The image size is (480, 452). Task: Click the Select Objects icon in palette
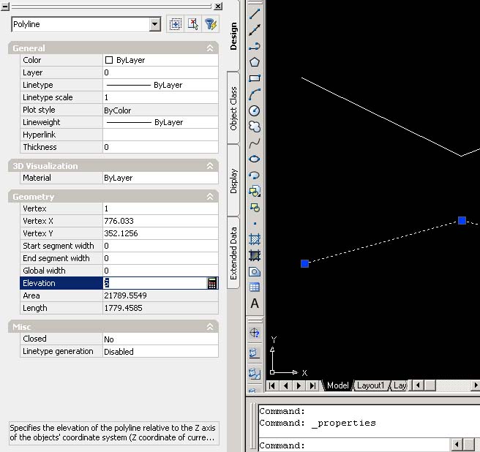point(193,24)
